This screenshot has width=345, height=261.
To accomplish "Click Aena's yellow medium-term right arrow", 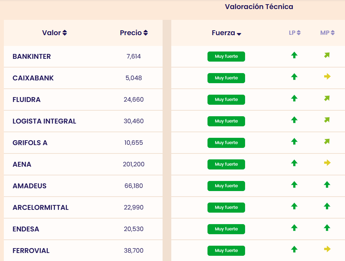I will pyautogui.click(x=327, y=163).
